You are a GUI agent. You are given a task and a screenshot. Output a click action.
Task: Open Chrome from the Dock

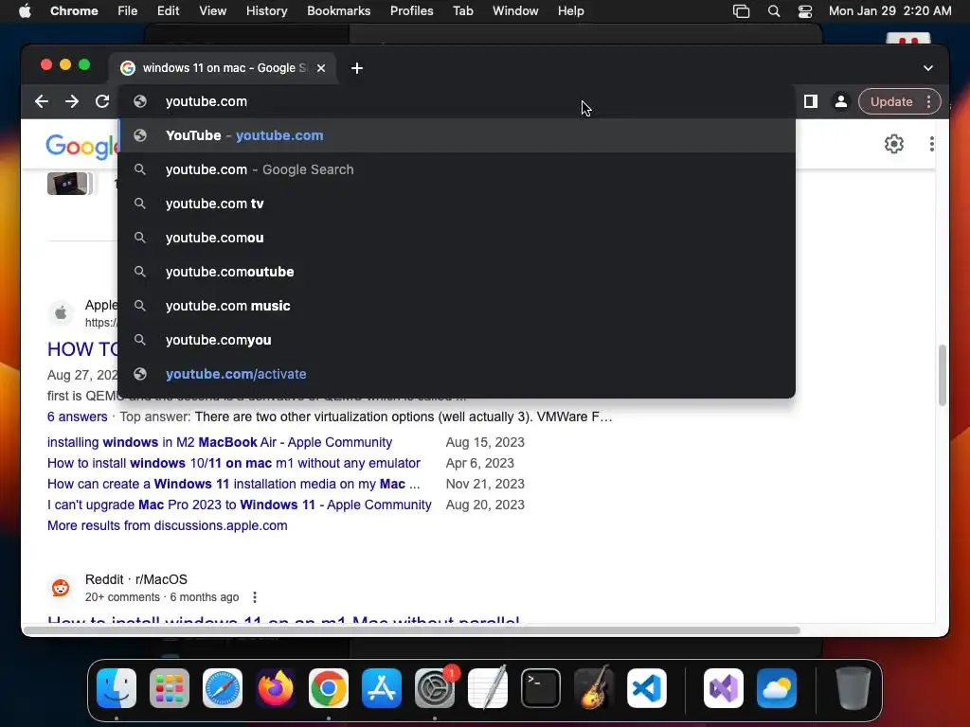coord(329,688)
